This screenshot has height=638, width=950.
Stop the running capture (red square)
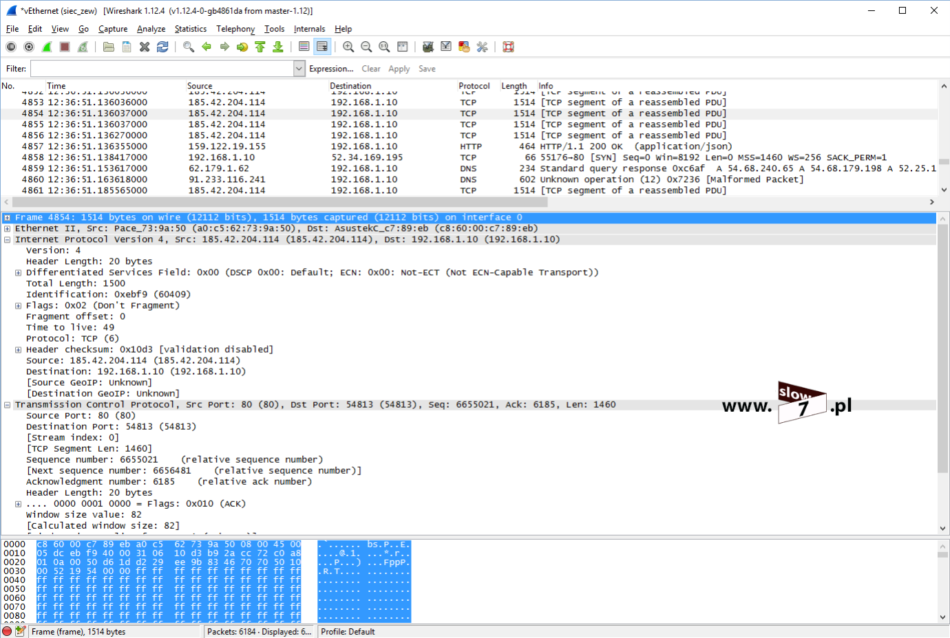(65, 47)
